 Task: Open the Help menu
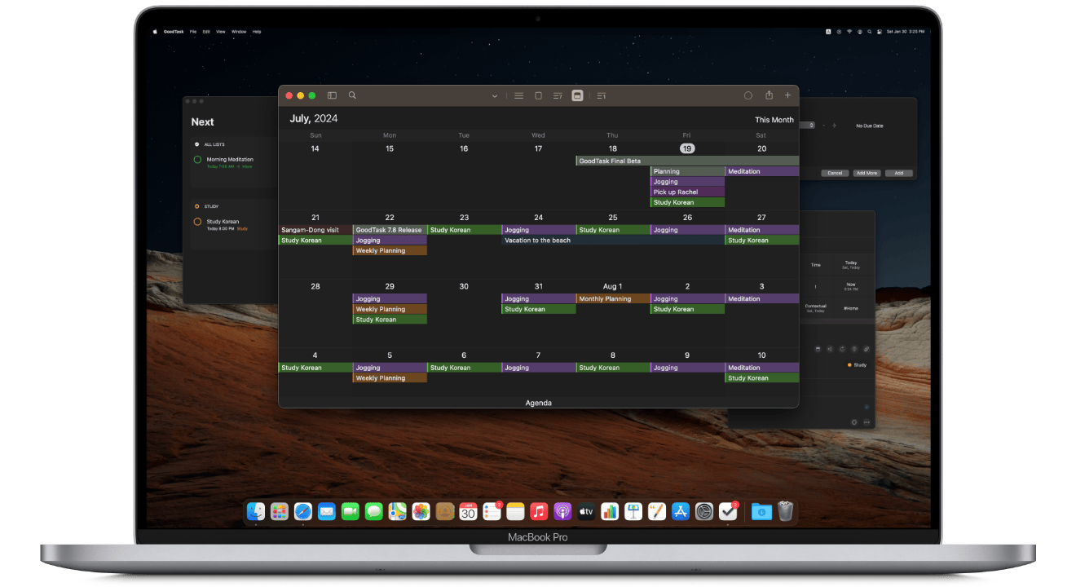pos(257,32)
